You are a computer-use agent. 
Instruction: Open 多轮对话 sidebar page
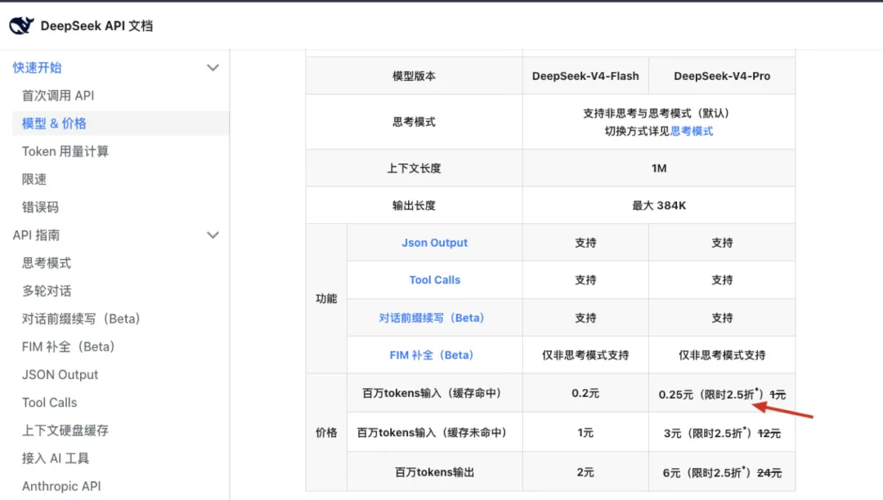coord(46,292)
